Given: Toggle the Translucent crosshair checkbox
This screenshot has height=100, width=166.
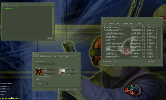Looking at the screenshot, I should click(x=61, y=77).
